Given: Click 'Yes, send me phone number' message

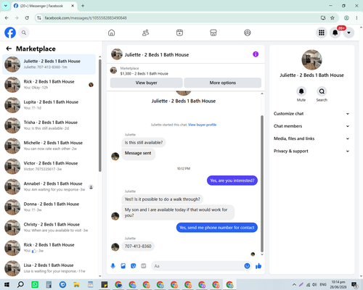Looking at the screenshot, I should coord(217,228).
